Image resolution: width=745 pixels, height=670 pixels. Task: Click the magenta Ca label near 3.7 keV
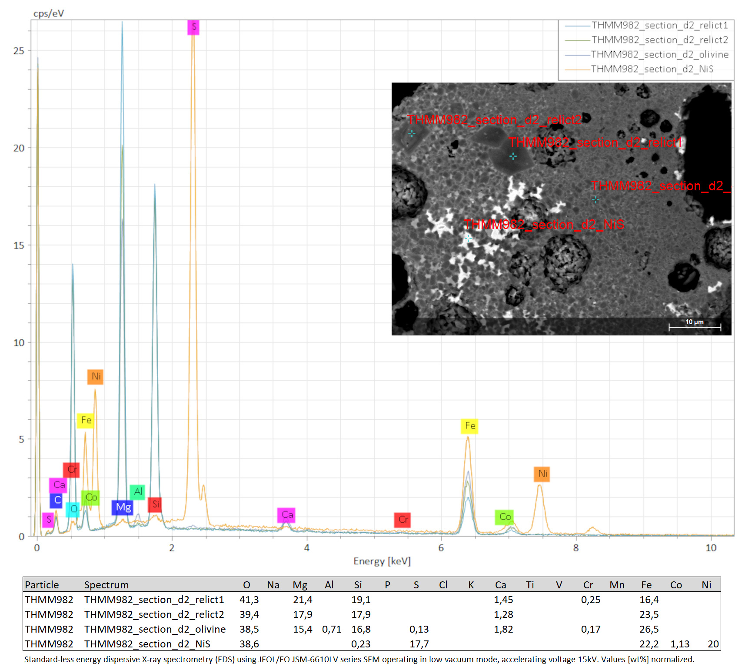286,515
